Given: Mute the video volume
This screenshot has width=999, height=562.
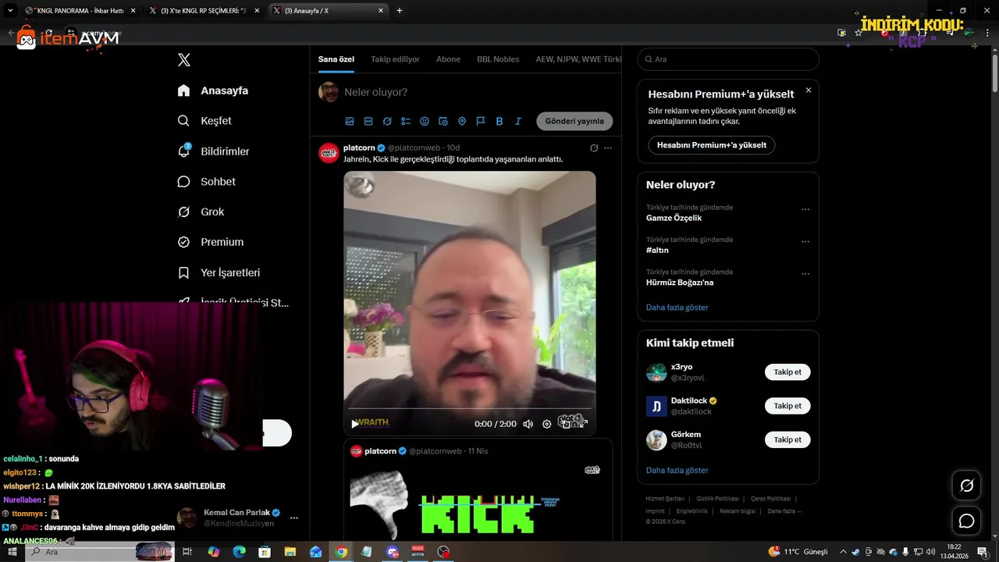Looking at the screenshot, I should 528,424.
